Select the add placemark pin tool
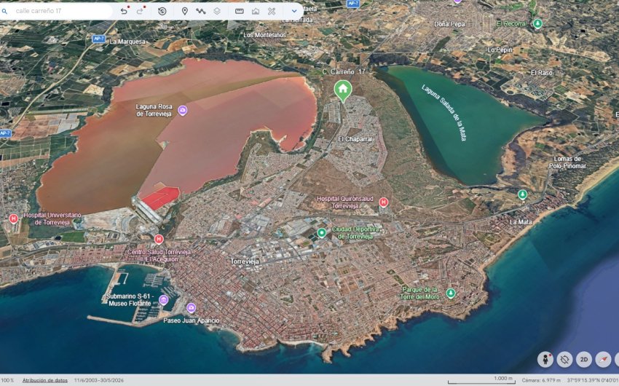 pos(184,11)
